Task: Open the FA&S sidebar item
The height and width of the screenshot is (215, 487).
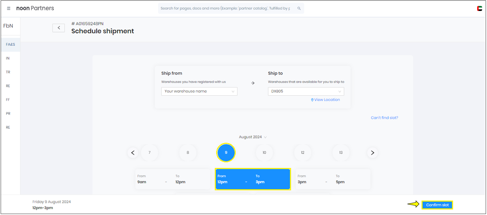Action: 11,44
